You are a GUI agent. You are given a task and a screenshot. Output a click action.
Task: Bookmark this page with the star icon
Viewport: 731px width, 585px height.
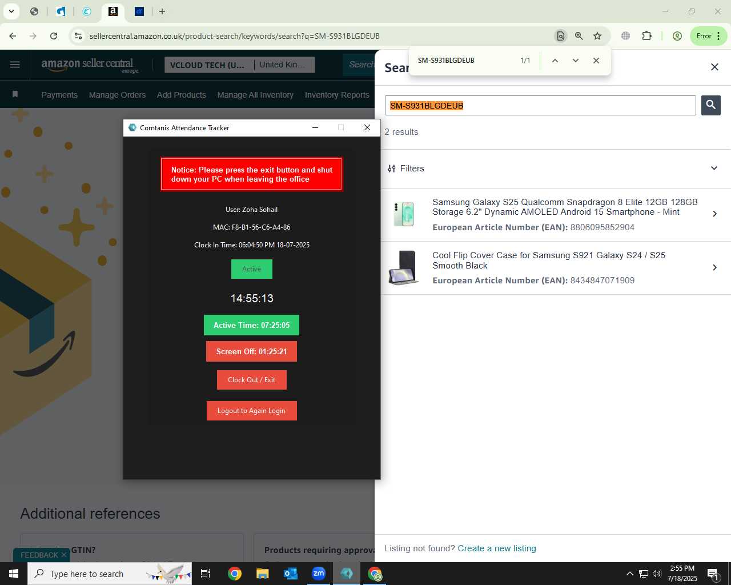(597, 36)
